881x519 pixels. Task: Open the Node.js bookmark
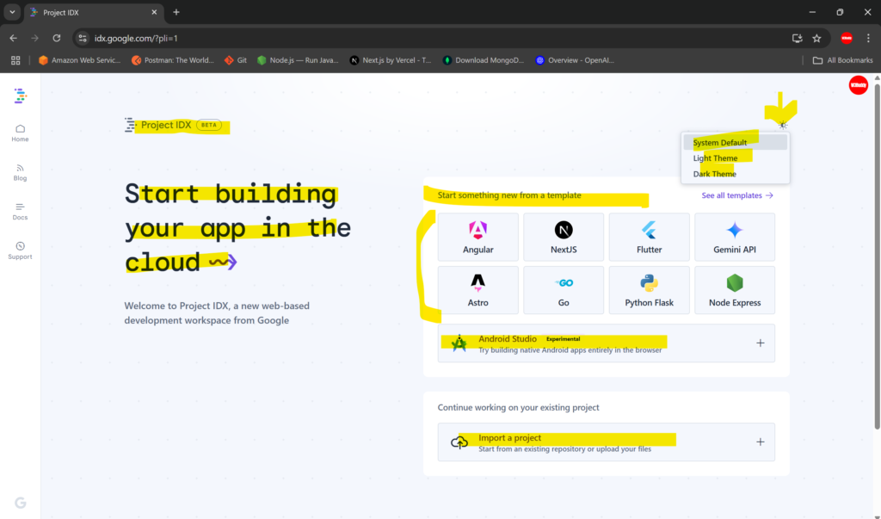298,60
